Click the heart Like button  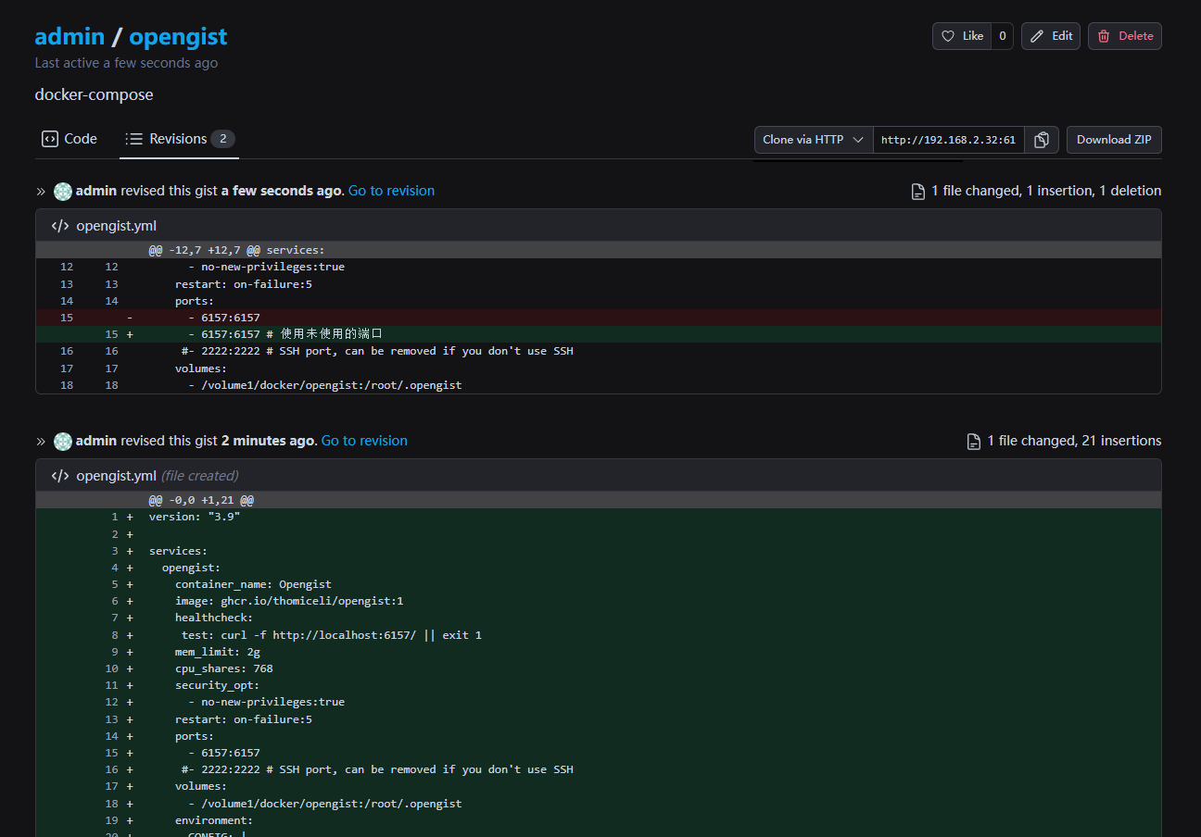962,36
